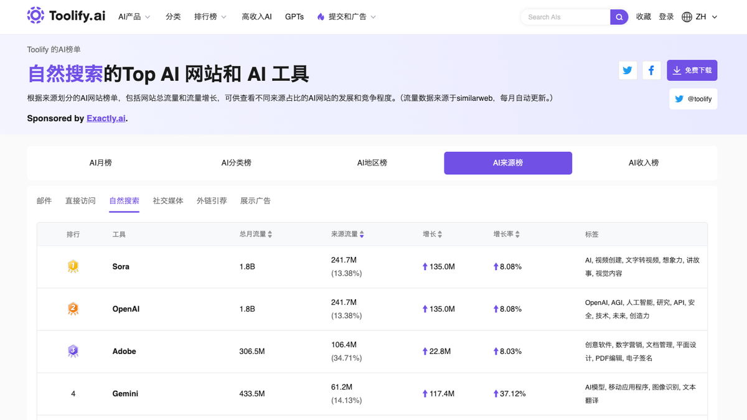Click Adobe's 106.4M source traffic
The image size is (747, 420).
344,345
